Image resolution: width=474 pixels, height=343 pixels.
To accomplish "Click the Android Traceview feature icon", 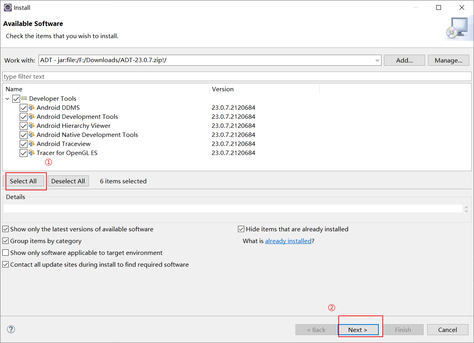I will 31,144.
